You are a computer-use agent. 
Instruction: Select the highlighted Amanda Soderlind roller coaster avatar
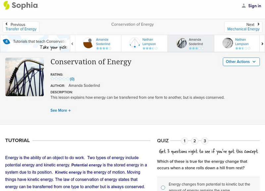click(181, 43)
